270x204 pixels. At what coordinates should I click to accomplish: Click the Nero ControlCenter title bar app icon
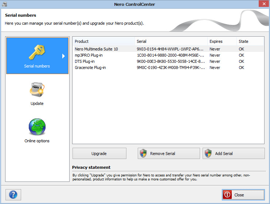click(4, 4)
